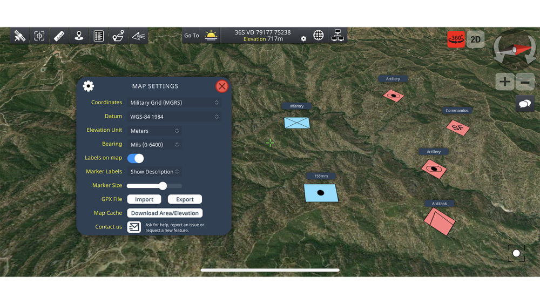Open the network sharing icon
Image resolution: width=540 pixels, height=304 pixels.
(x=337, y=35)
